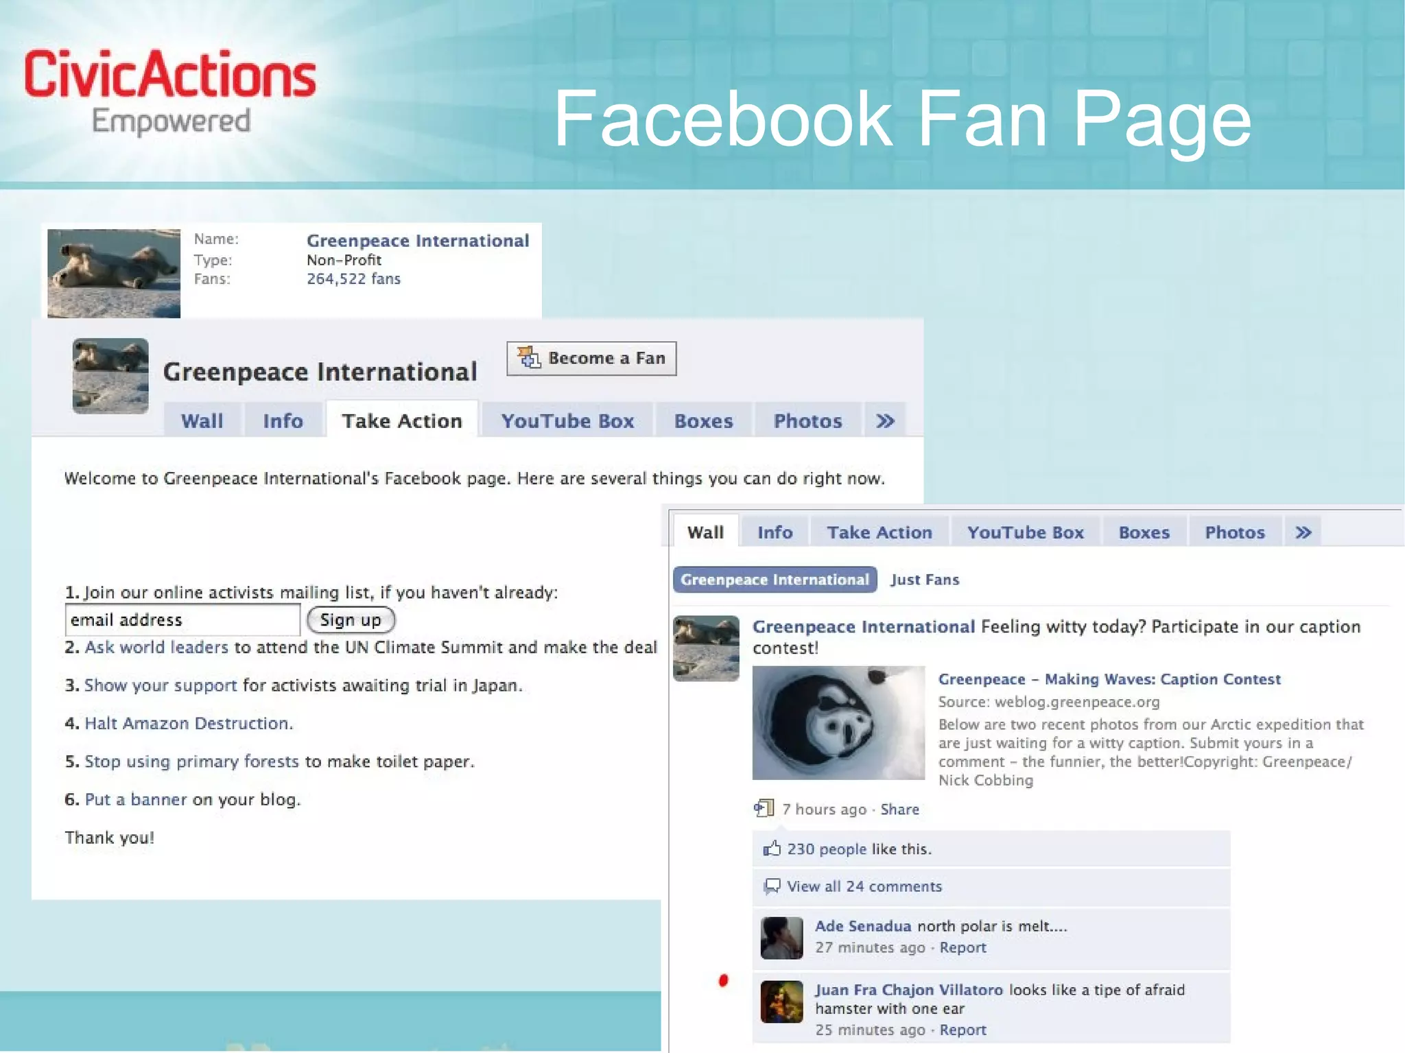Open Take Action tab in the lower wall panel
Screen dimensions: 1405x1053
pos(879,532)
